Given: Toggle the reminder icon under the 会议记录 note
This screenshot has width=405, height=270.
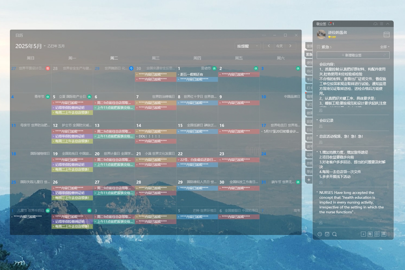Looking at the screenshot, I should point(321,126).
